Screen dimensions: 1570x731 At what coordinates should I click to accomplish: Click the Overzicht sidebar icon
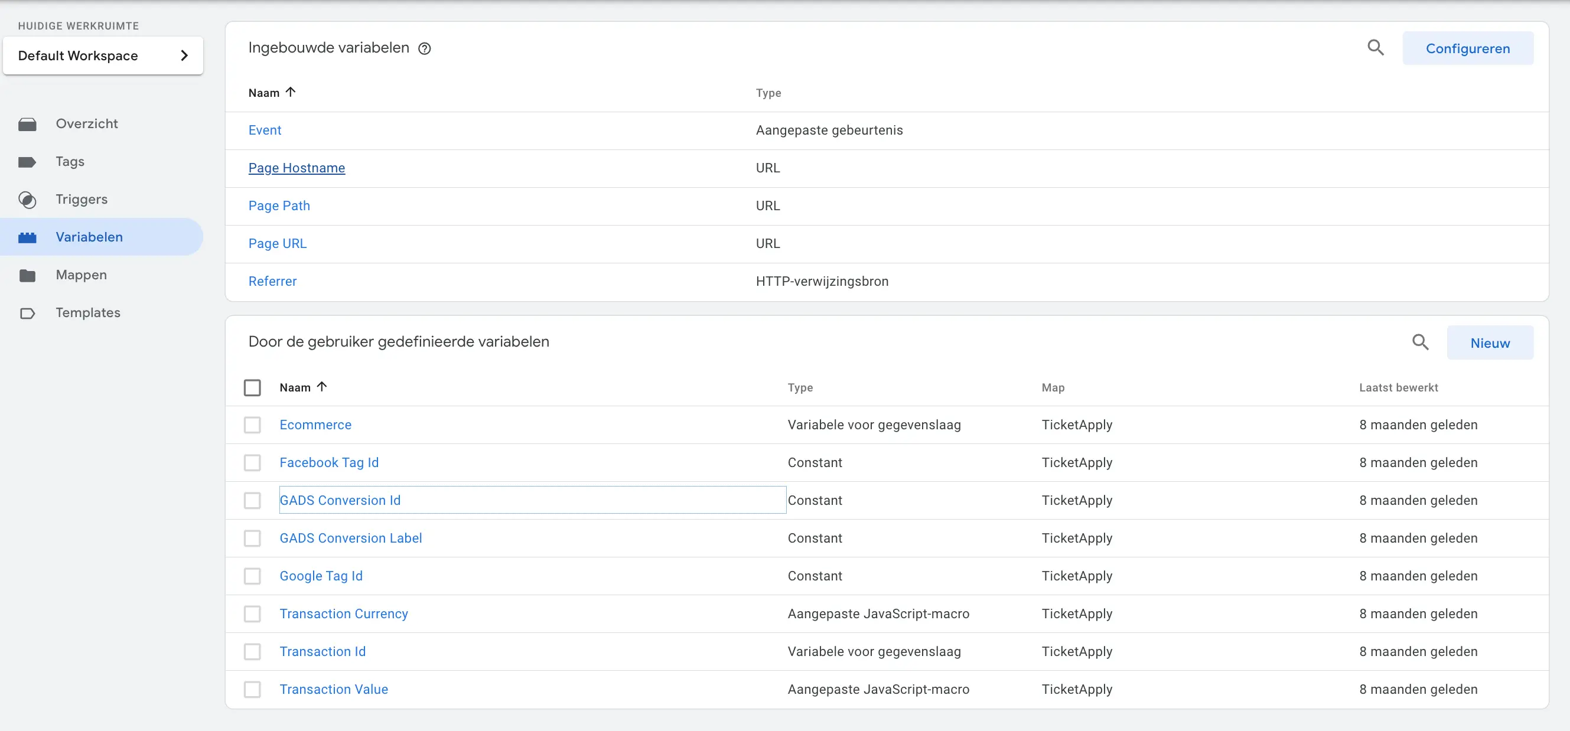pos(27,124)
